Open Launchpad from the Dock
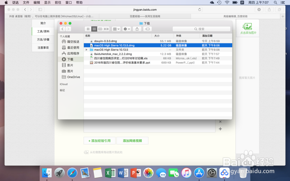Viewport: 290px width, 181px height. pyautogui.click(x=59, y=173)
